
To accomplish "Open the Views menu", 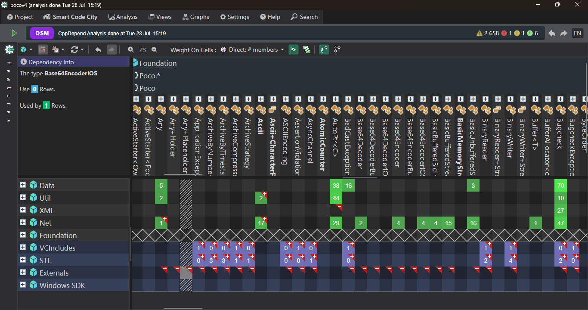I will (x=160, y=17).
